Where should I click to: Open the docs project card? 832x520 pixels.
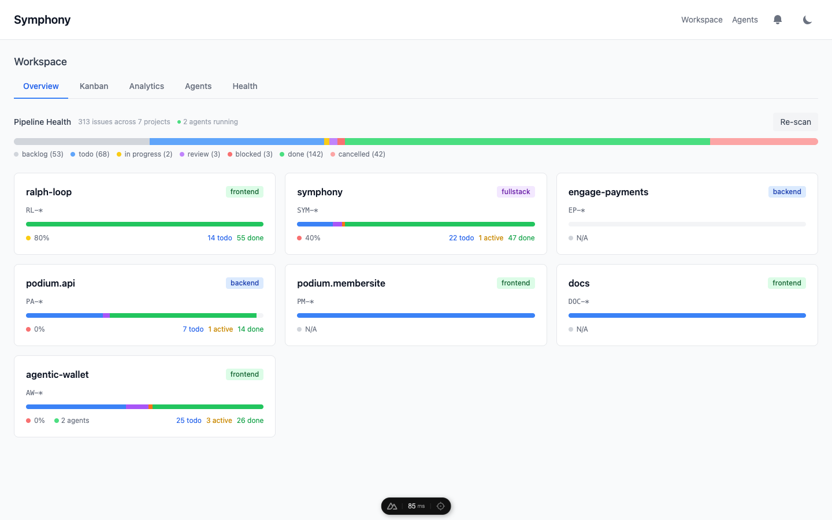coord(687,305)
